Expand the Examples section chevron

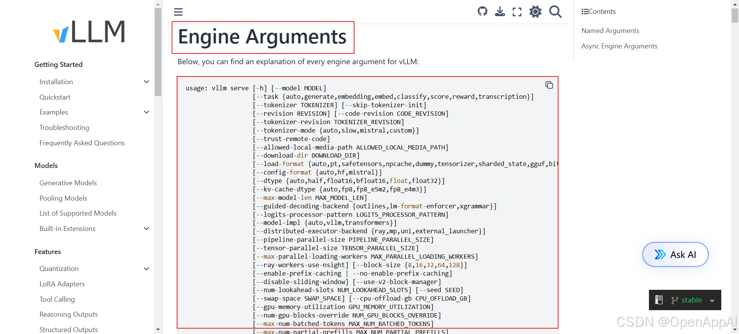[146, 112]
